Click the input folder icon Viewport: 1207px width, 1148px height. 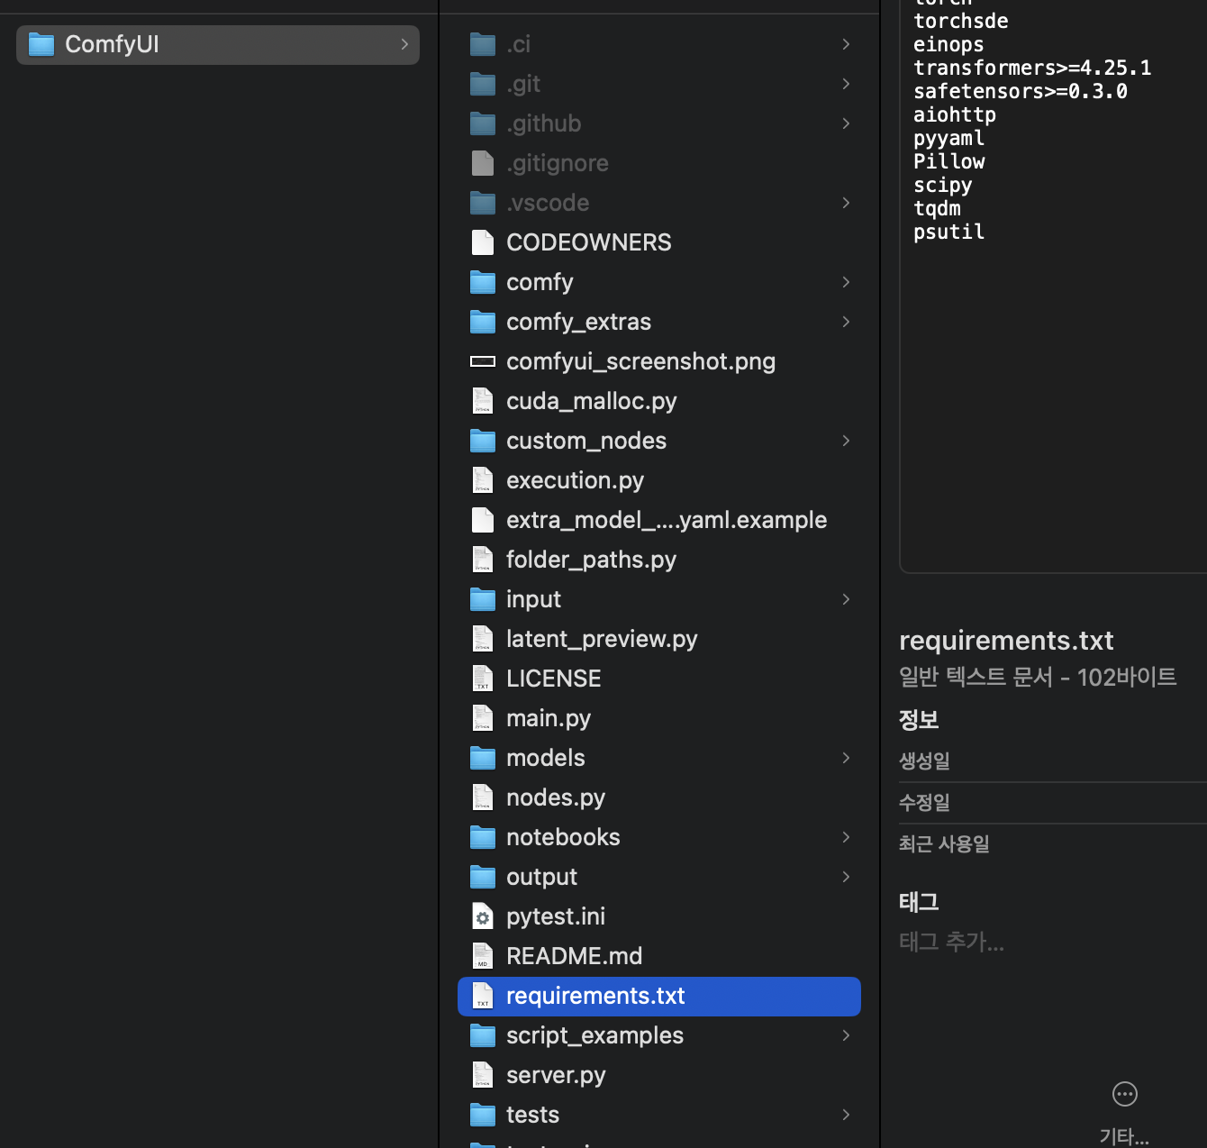coord(483,599)
